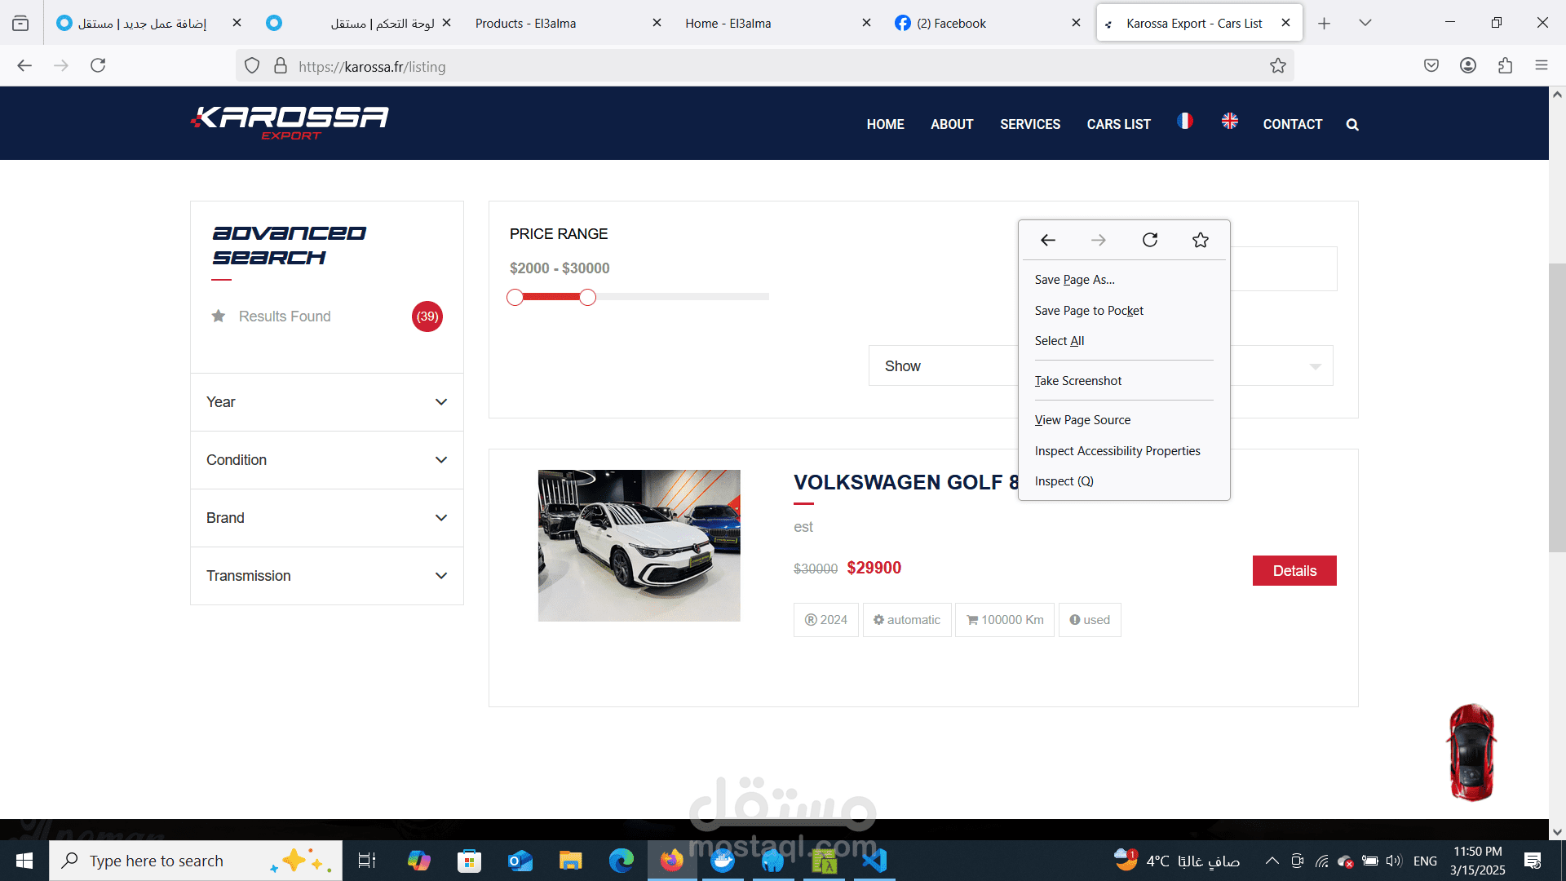The width and height of the screenshot is (1566, 881).
Task: Click the French flag language icon
Action: click(1185, 122)
